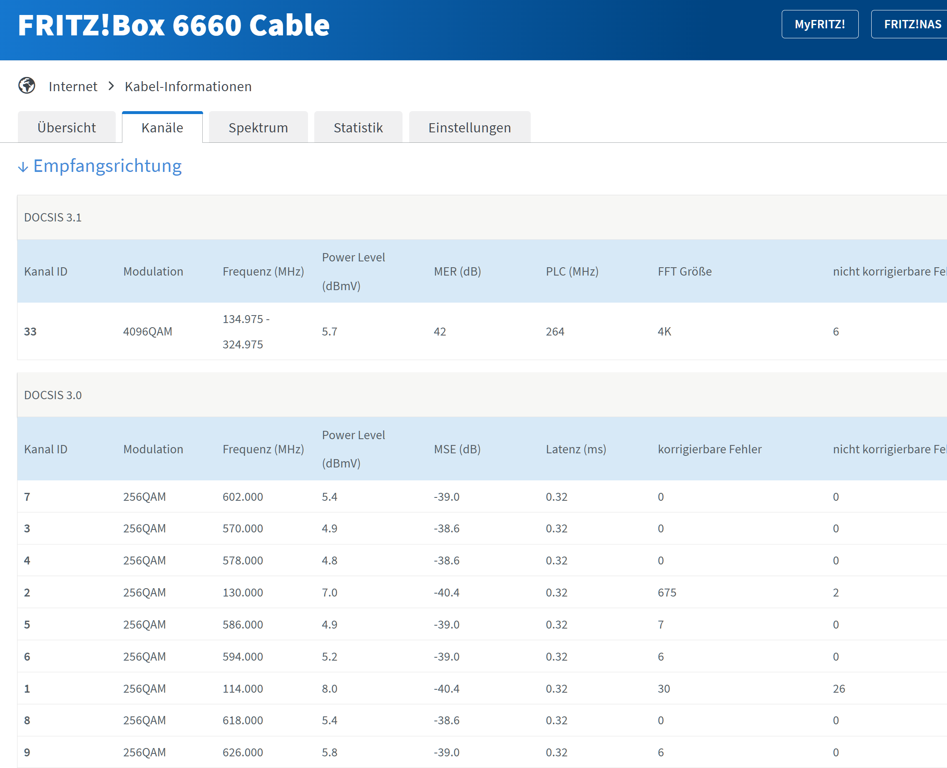Click the DOCSIS 3.1 section label

coord(52,218)
